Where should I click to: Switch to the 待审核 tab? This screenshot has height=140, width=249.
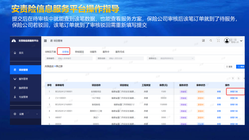[x=65, y=52]
